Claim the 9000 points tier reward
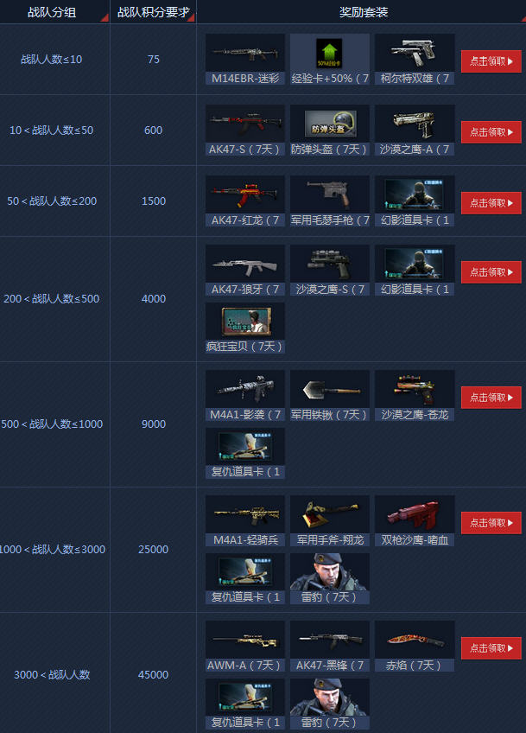This screenshot has width=526, height=733. tap(491, 398)
